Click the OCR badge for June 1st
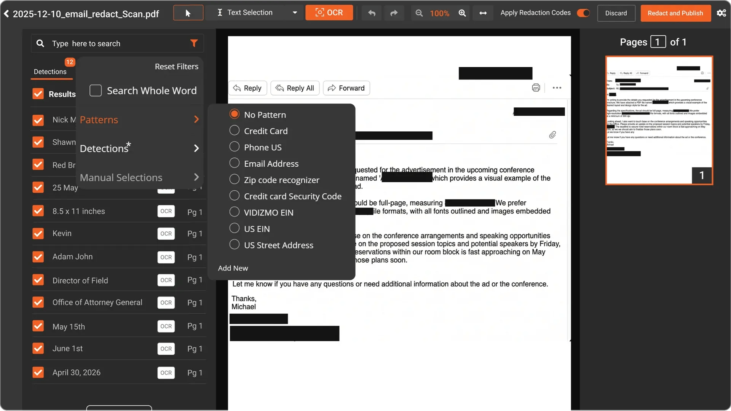731x411 pixels. tap(166, 349)
